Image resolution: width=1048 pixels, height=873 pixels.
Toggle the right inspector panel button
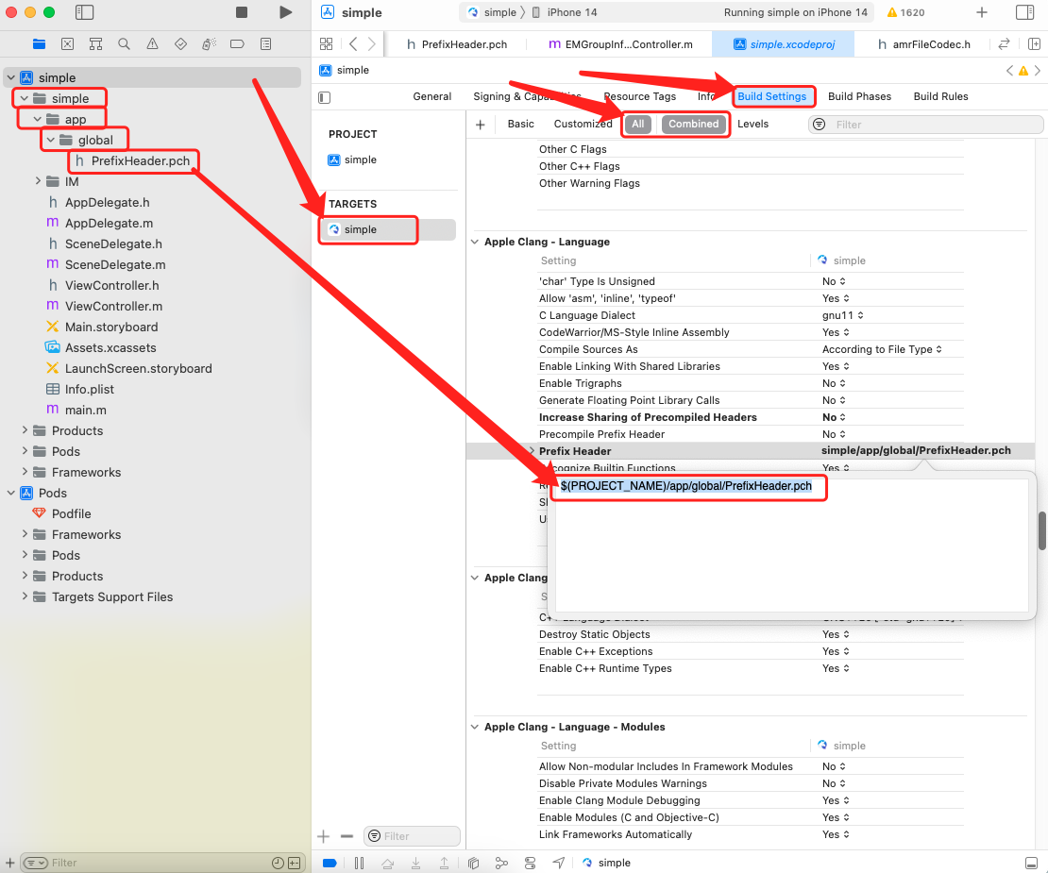click(x=1024, y=12)
